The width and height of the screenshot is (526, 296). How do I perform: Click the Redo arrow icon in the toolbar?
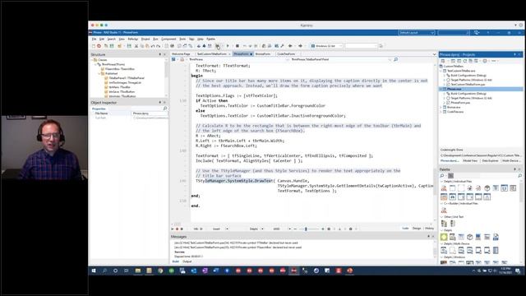(158, 46)
